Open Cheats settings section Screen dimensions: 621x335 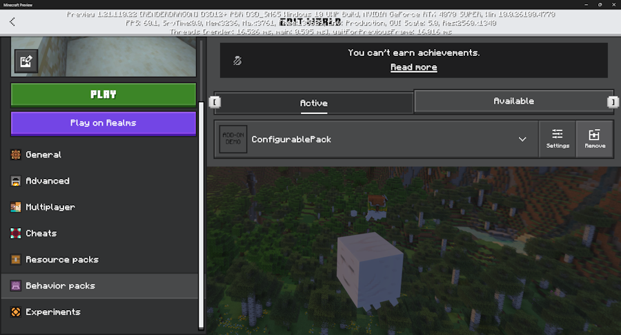click(x=100, y=233)
